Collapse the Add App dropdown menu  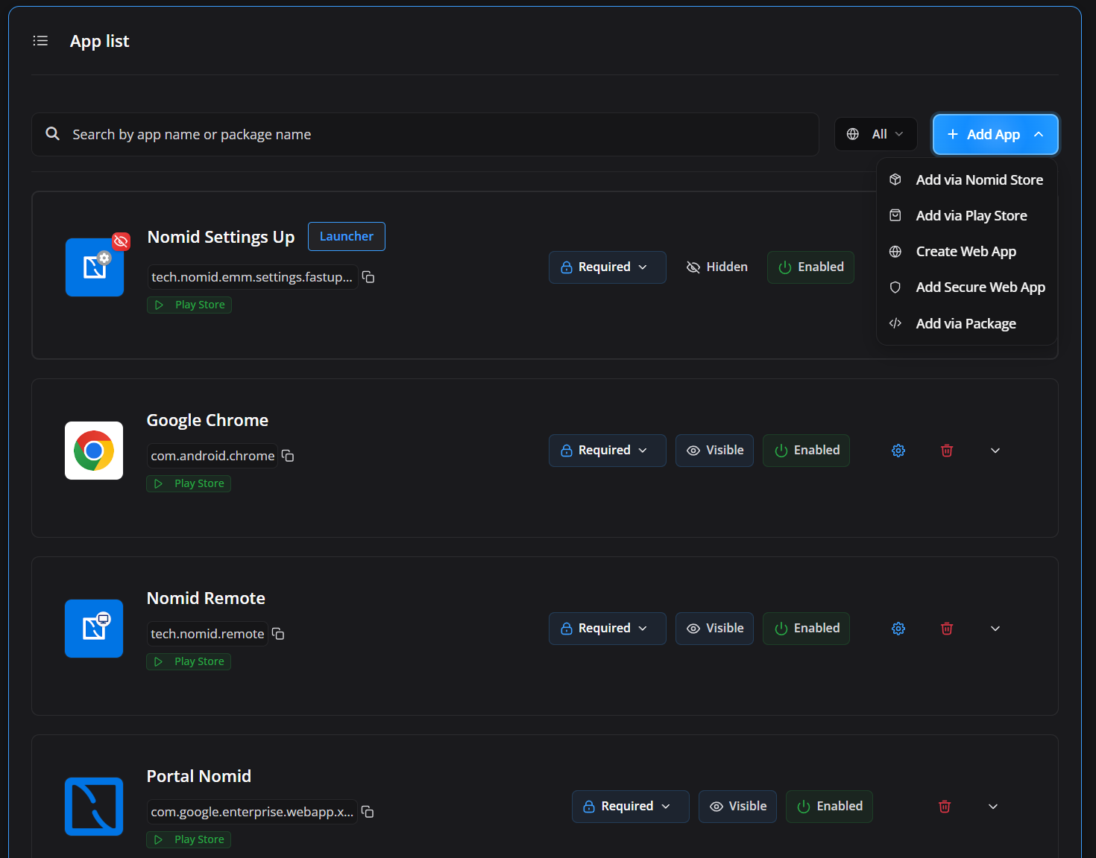click(995, 134)
